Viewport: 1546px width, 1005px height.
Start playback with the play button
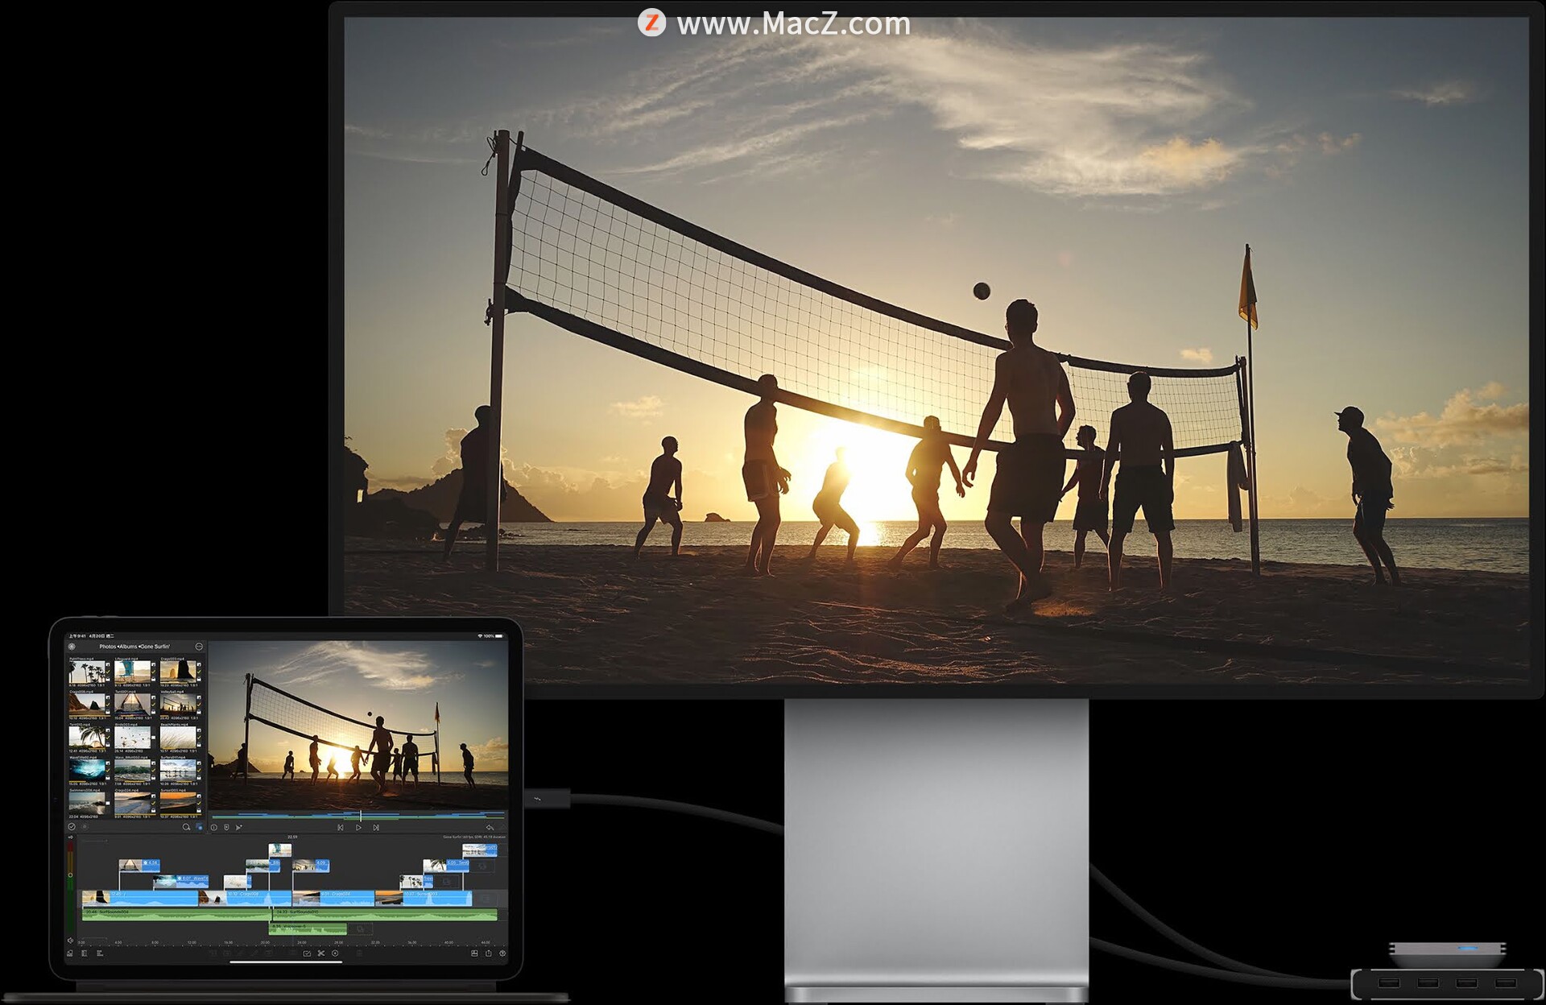click(x=358, y=827)
